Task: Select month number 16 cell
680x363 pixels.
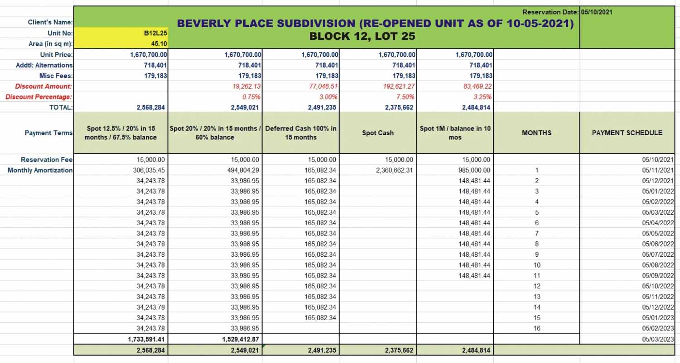Action: pos(537,328)
